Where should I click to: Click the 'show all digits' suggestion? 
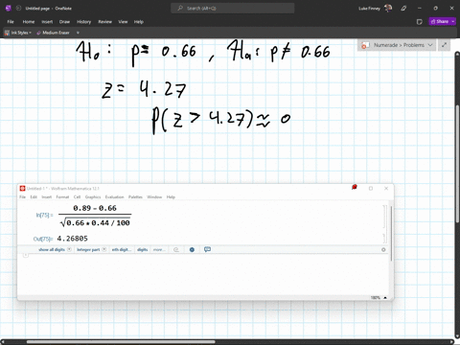[52, 249]
